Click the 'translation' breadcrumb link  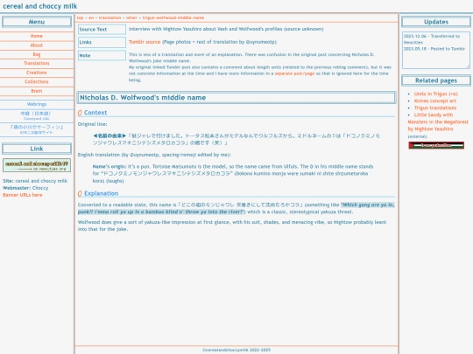coord(109,17)
